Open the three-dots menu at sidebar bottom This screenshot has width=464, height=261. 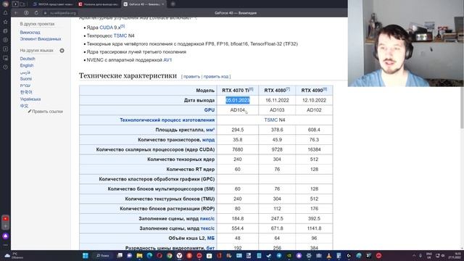[x=5, y=245]
